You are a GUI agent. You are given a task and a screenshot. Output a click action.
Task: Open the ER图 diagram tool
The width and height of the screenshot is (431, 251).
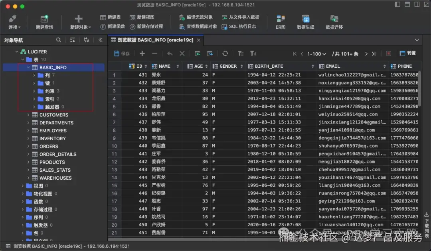click(281, 22)
